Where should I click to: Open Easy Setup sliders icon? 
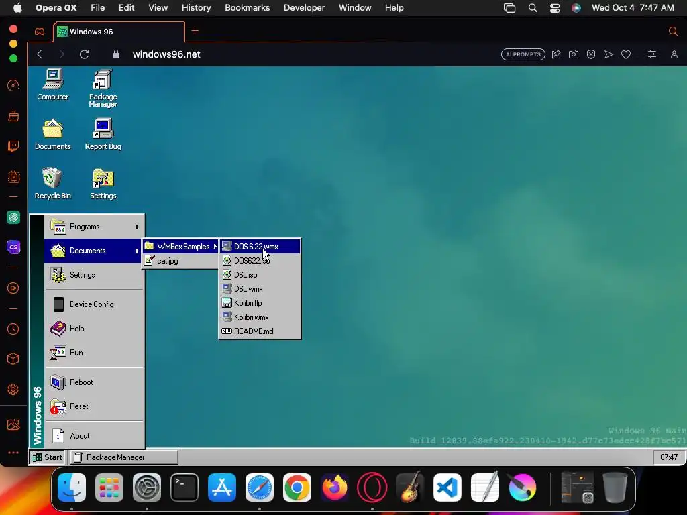(652, 54)
